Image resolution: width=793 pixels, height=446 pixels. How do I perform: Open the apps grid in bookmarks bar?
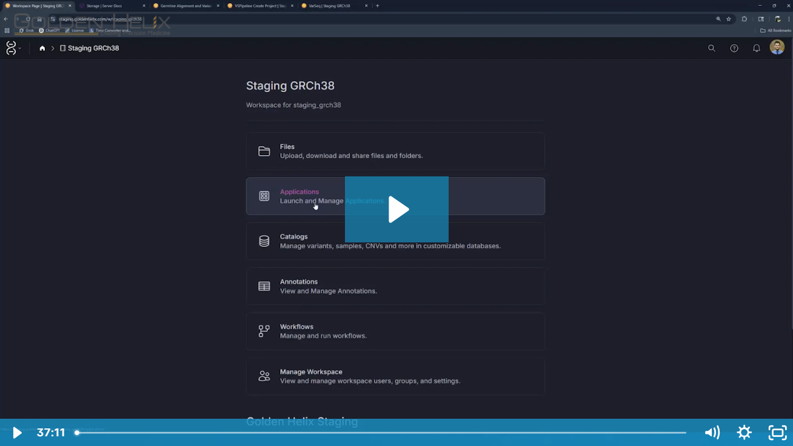click(7, 30)
